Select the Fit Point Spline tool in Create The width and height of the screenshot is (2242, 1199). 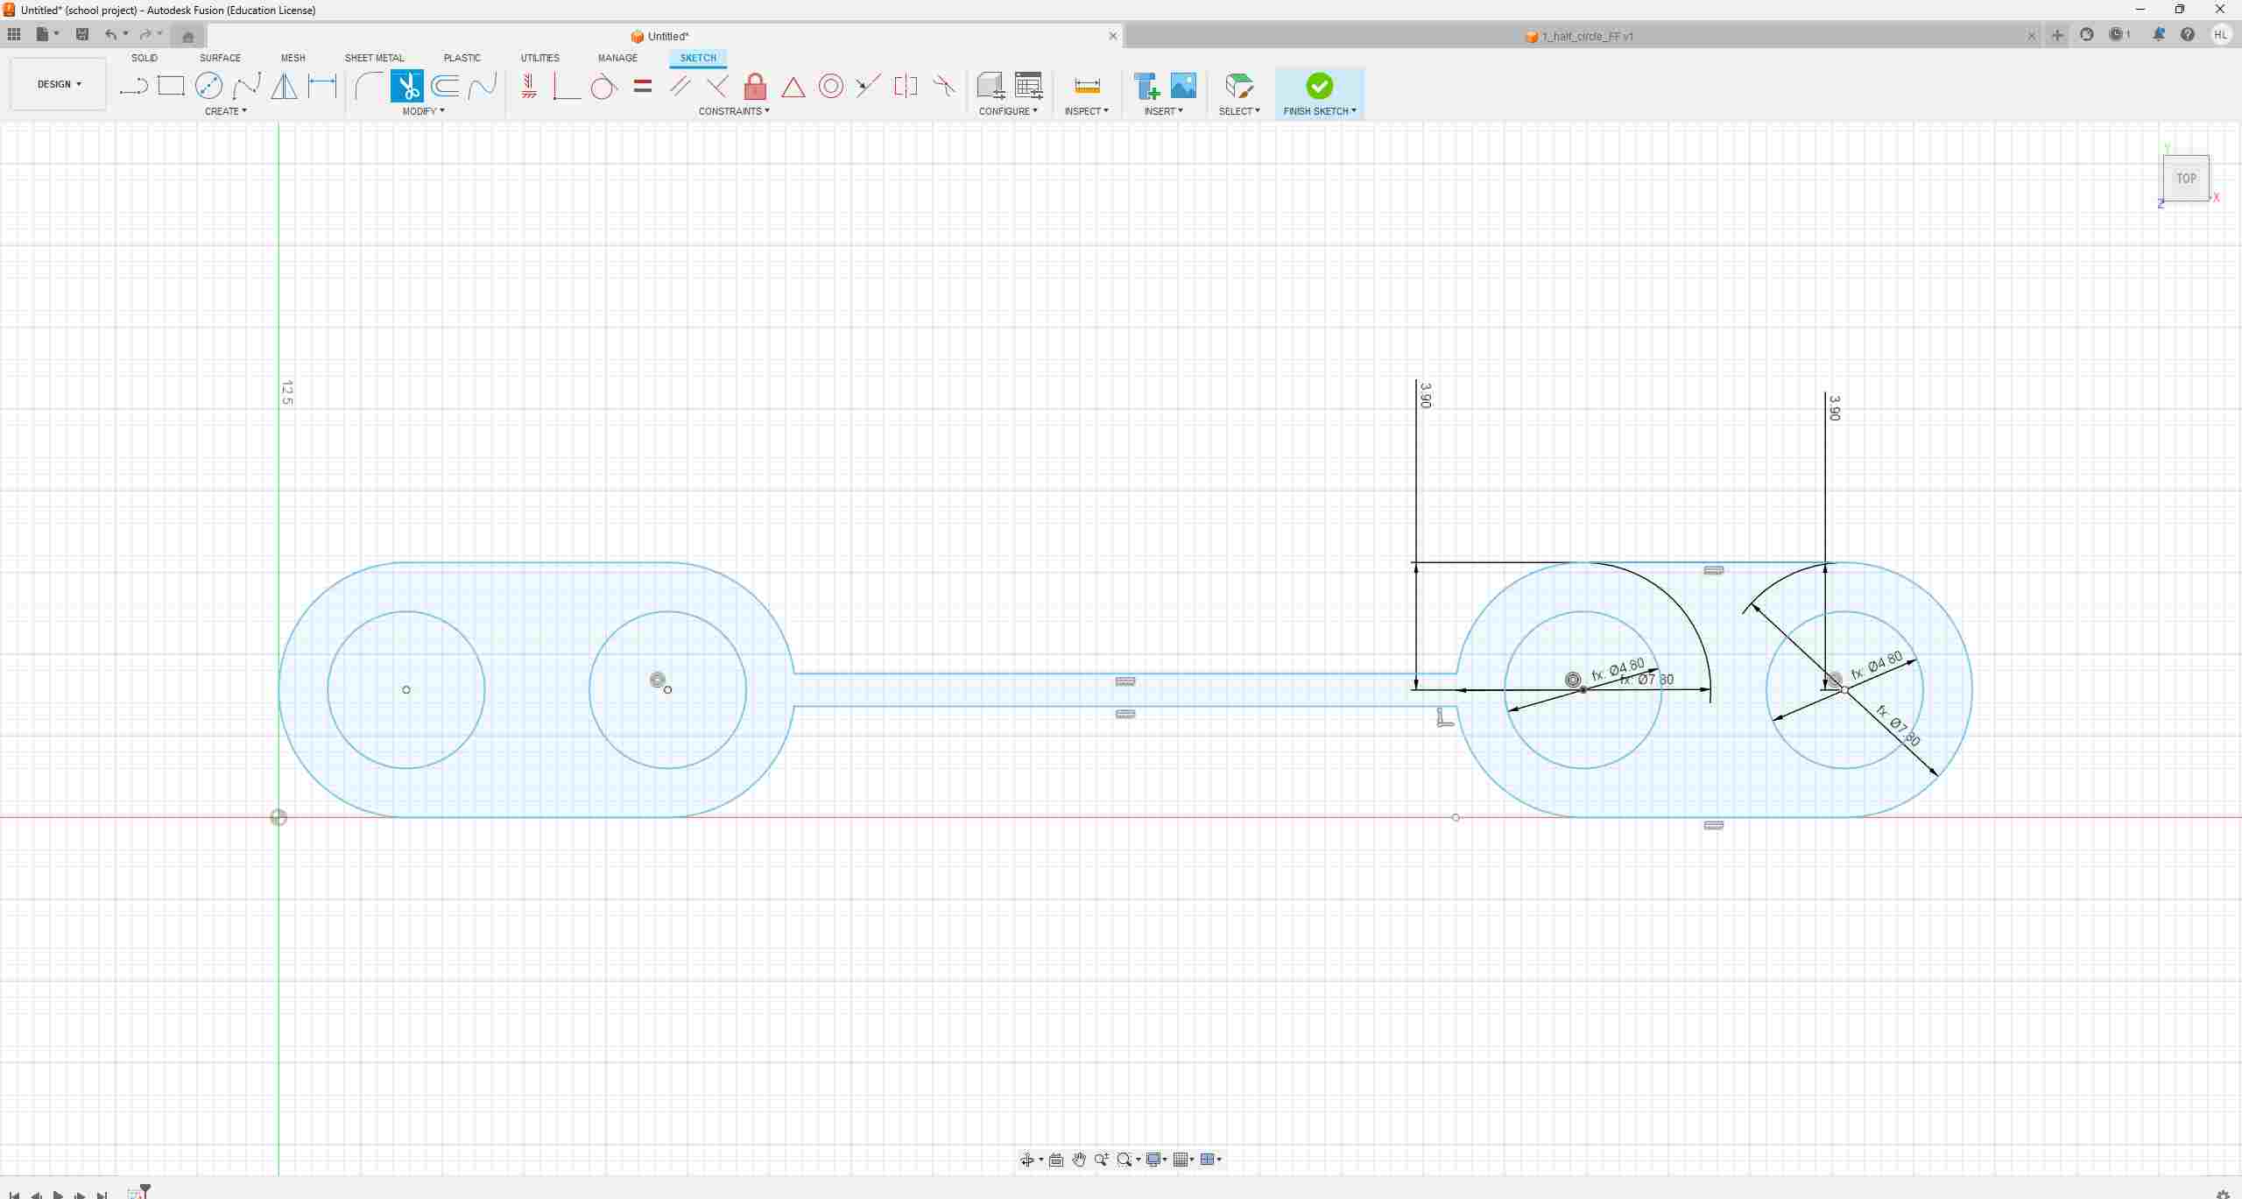coord(246,86)
